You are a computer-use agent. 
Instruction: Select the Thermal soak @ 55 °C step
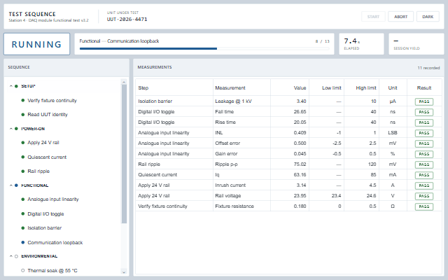click(52, 271)
